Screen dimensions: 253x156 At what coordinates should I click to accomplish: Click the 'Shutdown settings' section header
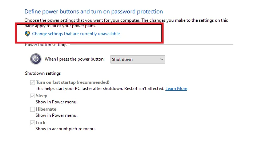click(43, 73)
